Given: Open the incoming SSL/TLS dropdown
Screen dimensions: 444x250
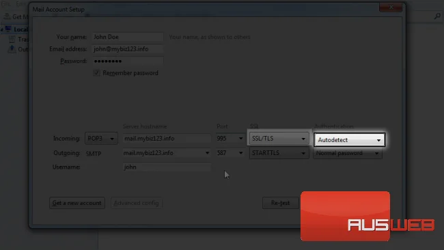Looking at the screenshot, I should tap(279, 139).
